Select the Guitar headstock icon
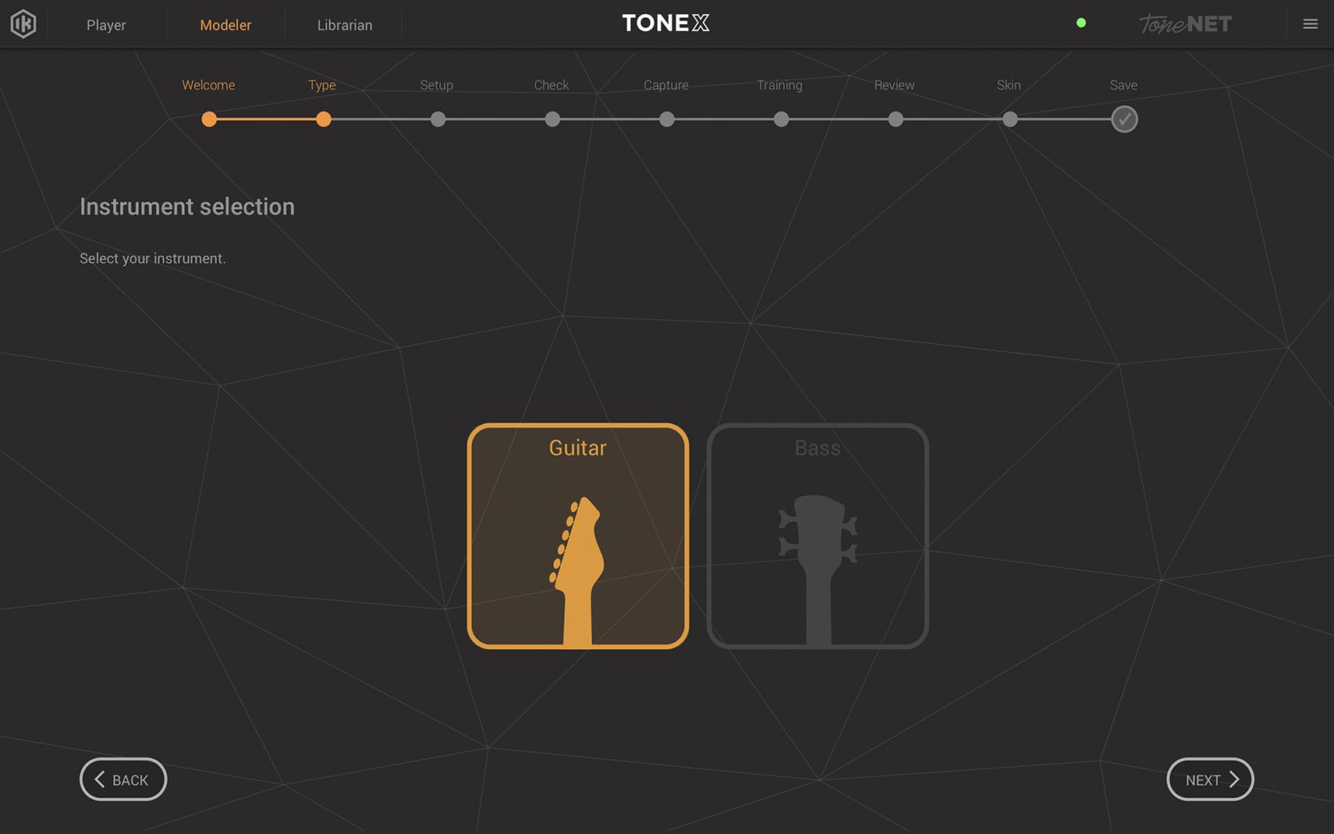This screenshot has height=834, width=1334. [577, 562]
